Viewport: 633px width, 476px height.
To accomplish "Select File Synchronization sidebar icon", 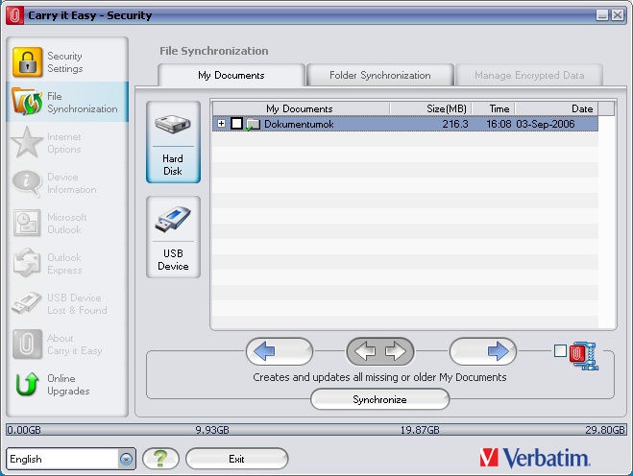I will point(27,102).
